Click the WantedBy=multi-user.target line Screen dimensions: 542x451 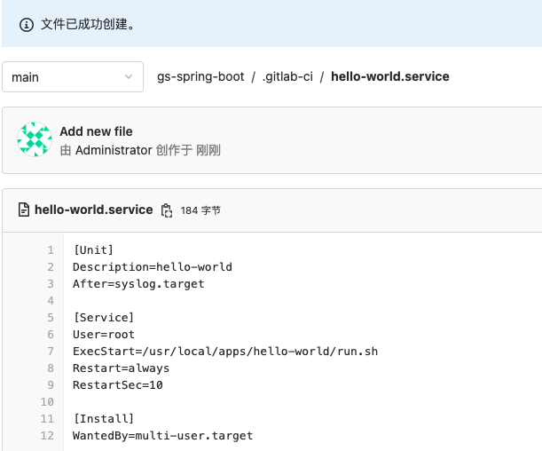163,436
